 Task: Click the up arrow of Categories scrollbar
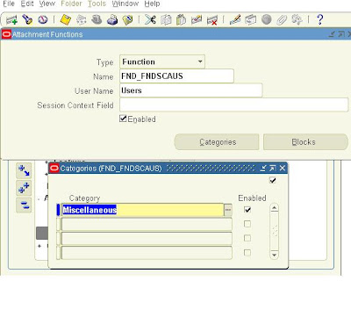pyautogui.click(x=274, y=208)
